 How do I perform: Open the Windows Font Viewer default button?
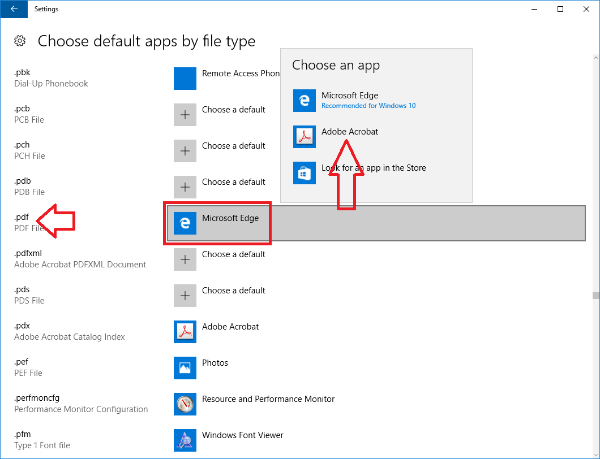pyautogui.click(x=243, y=435)
